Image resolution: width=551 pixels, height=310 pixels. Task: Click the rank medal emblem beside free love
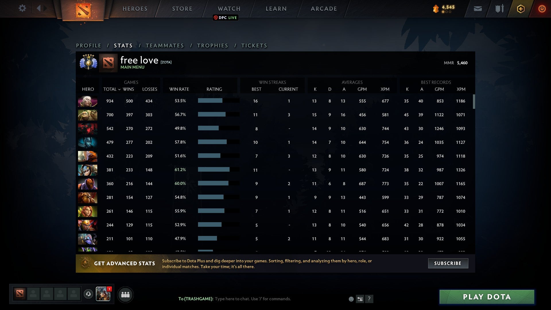pos(88,62)
